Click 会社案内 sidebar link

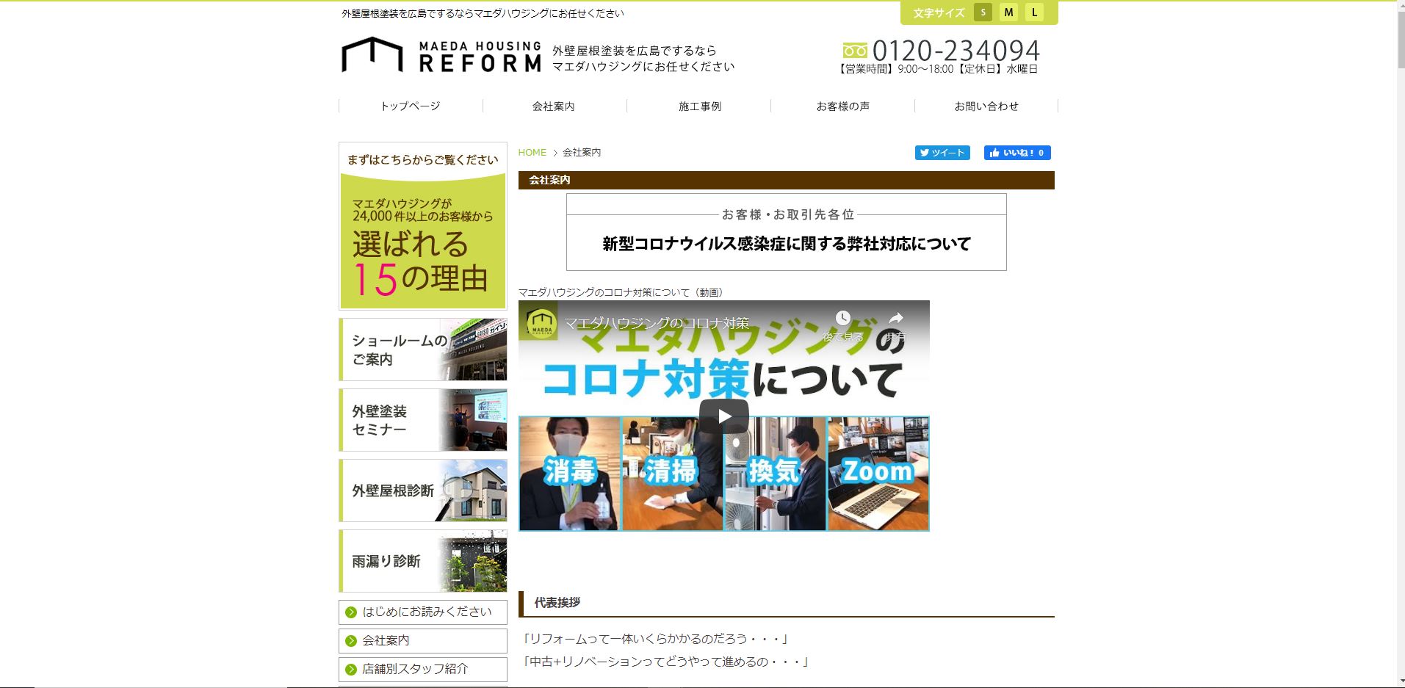tap(423, 641)
